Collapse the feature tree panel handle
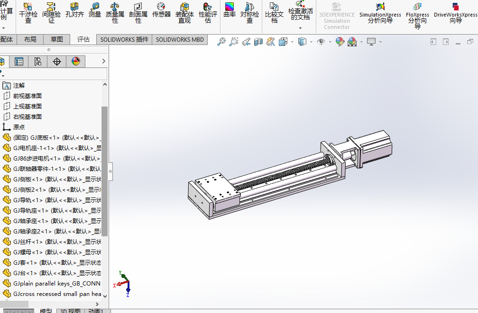 pos(110,171)
